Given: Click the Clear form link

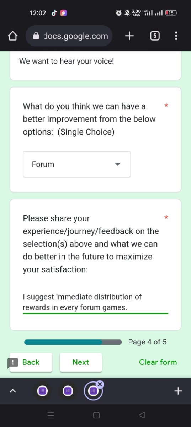Looking at the screenshot, I should click(158, 362).
